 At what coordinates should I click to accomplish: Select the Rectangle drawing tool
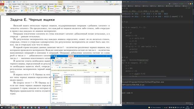pyautogui.click(x=58, y=11)
